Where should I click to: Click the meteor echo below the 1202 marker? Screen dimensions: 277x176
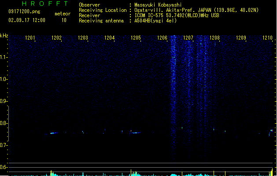pos(54,133)
